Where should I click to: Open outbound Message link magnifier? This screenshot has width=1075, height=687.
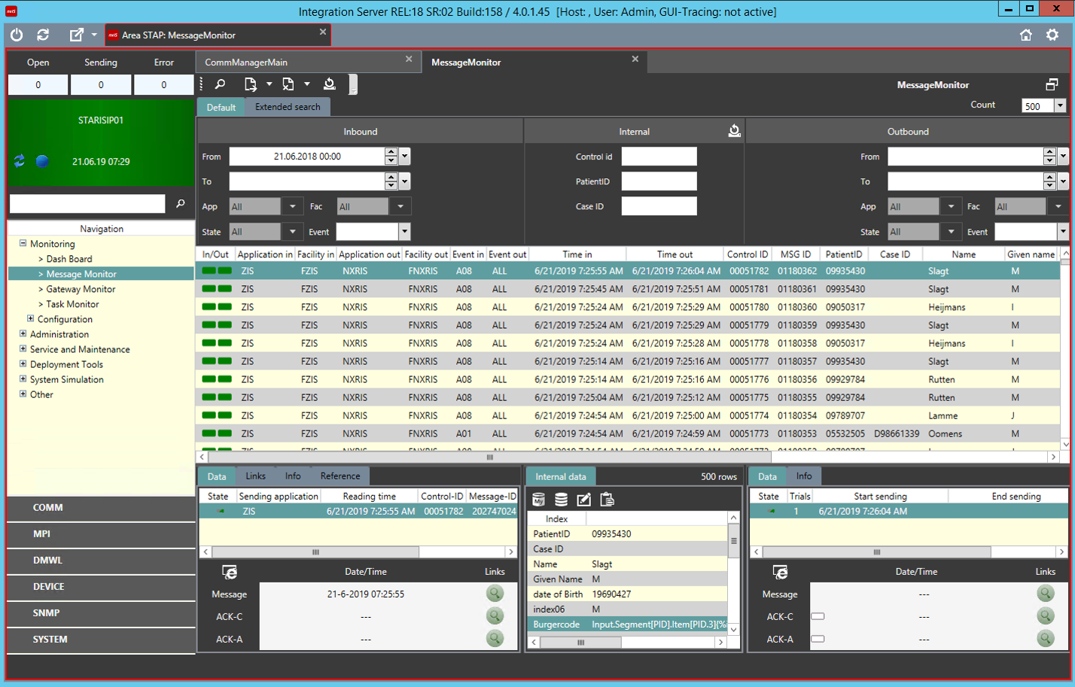pyautogui.click(x=1046, y=594)
